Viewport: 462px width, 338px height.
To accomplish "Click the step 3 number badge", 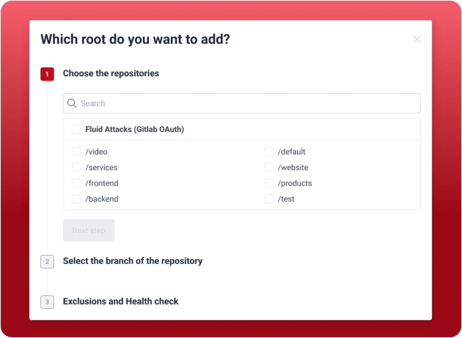I will coord(47,302).
